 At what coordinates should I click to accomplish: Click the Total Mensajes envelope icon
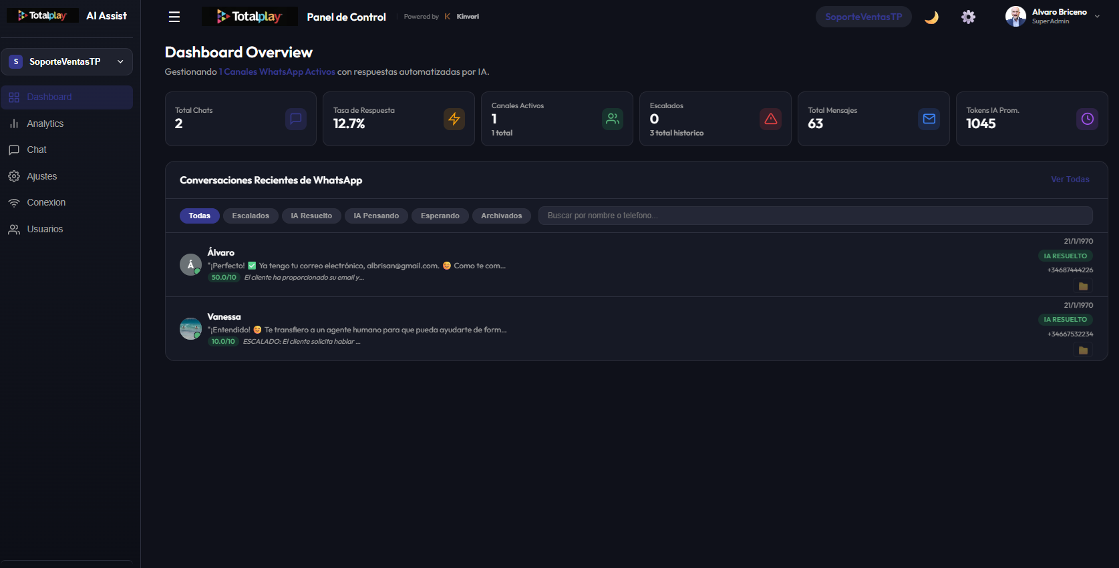(929, 119)
